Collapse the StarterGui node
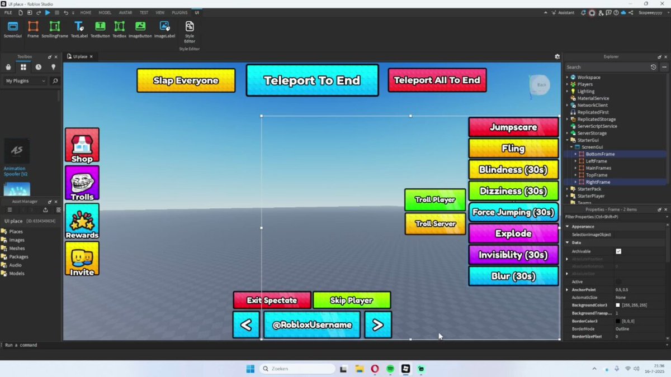 pyautogui.click(x=567, y=140)
